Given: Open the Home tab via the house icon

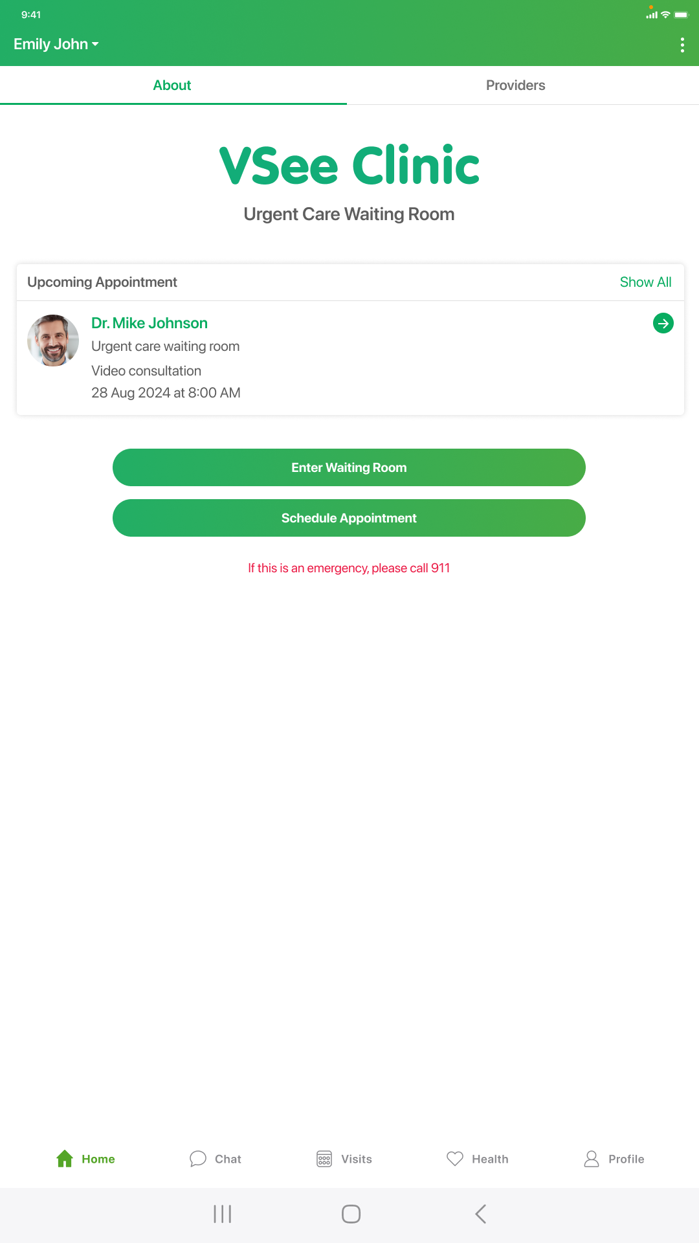Looking at the screenshot, I should pos(65,1159).
